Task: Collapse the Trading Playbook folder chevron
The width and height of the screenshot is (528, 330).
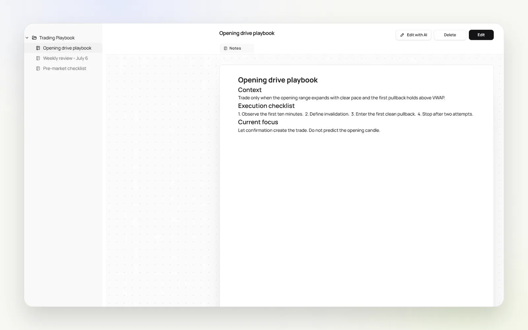Action: pos(27,38)
